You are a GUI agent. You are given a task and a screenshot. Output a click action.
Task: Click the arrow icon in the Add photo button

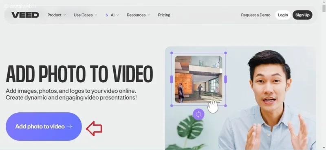(70, 126)
